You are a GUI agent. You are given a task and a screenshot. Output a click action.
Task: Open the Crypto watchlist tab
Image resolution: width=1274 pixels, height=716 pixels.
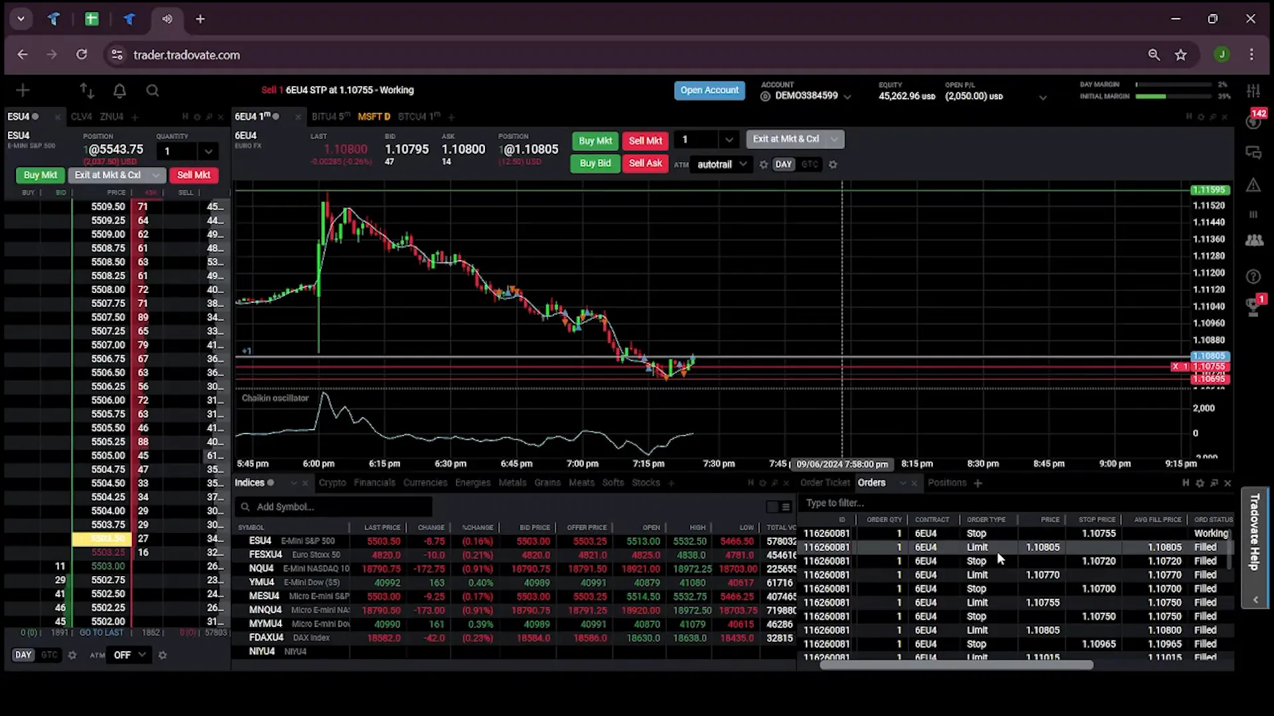point(332,483)
